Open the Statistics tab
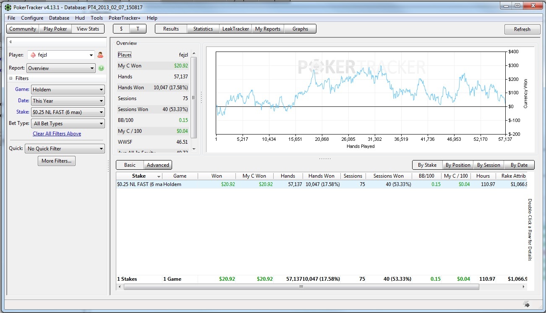 [x=203, y=29]
